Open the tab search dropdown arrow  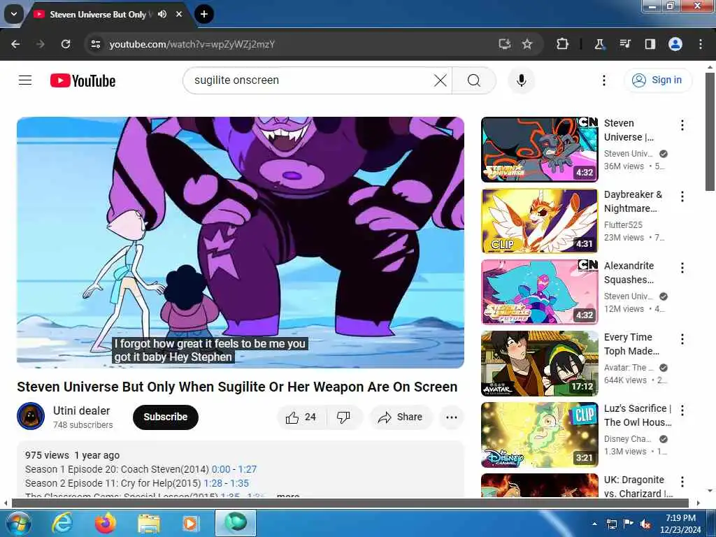(14, 14)
